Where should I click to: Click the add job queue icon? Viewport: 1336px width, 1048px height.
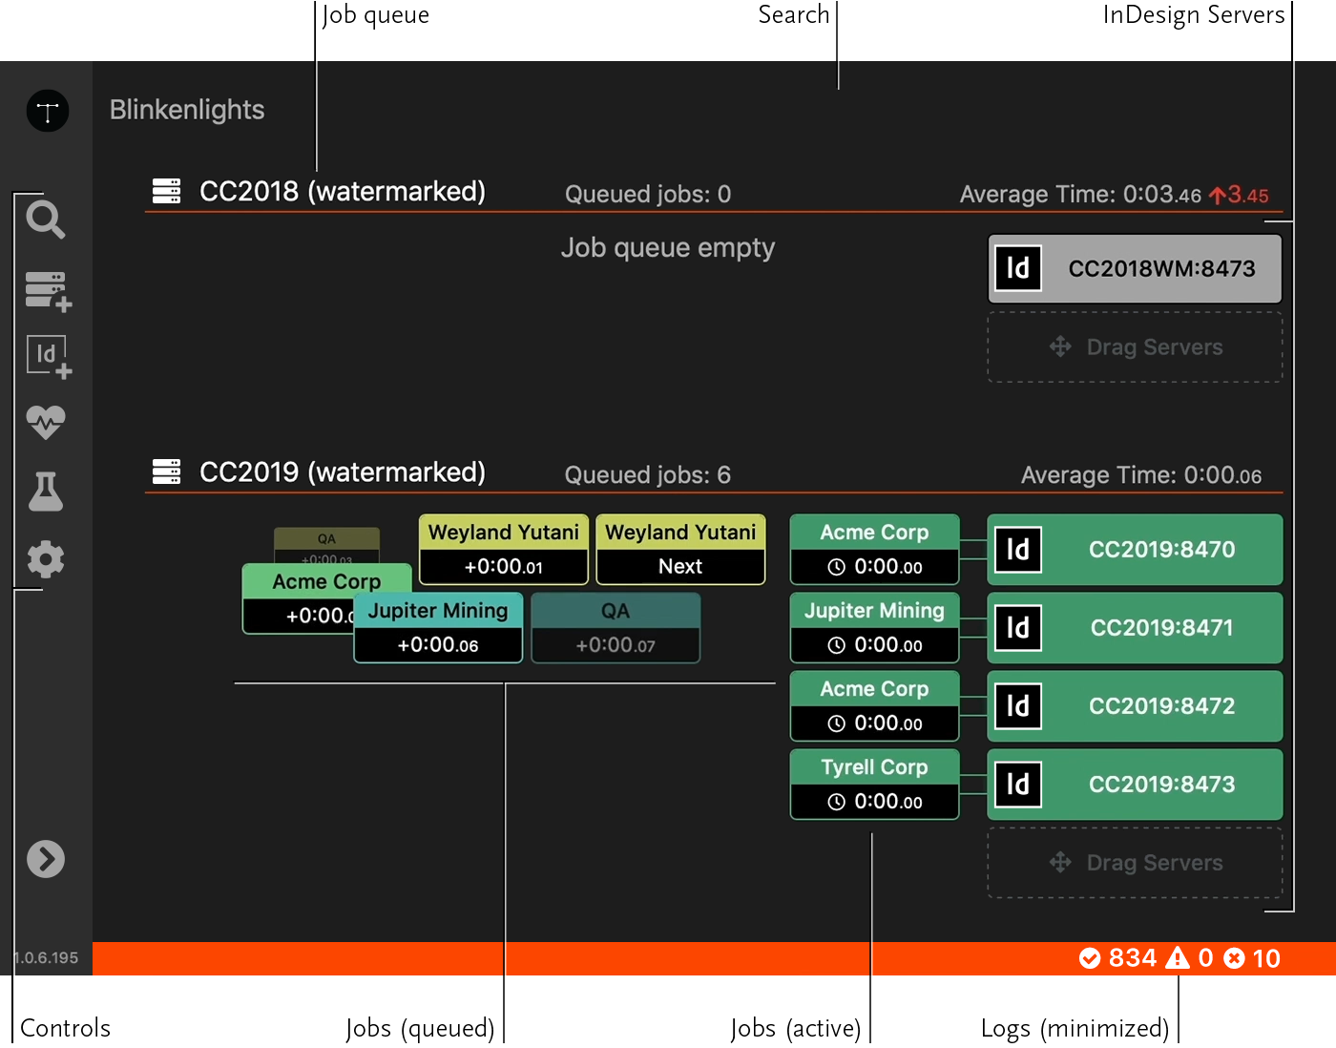click(x=49, y=290)
